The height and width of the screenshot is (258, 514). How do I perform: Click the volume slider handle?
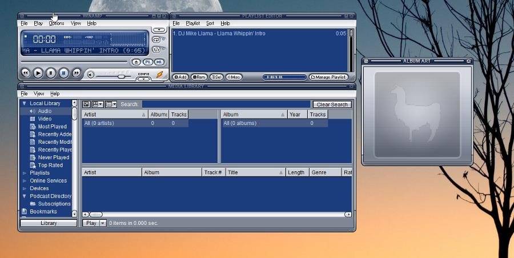pos(121,76)
